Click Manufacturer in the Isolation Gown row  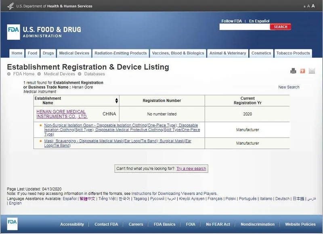click(247, 130)
